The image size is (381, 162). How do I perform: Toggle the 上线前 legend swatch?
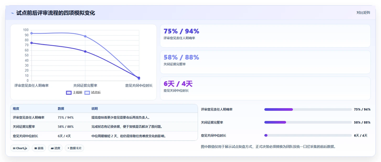pyautogui.click(x=69, y=92)
